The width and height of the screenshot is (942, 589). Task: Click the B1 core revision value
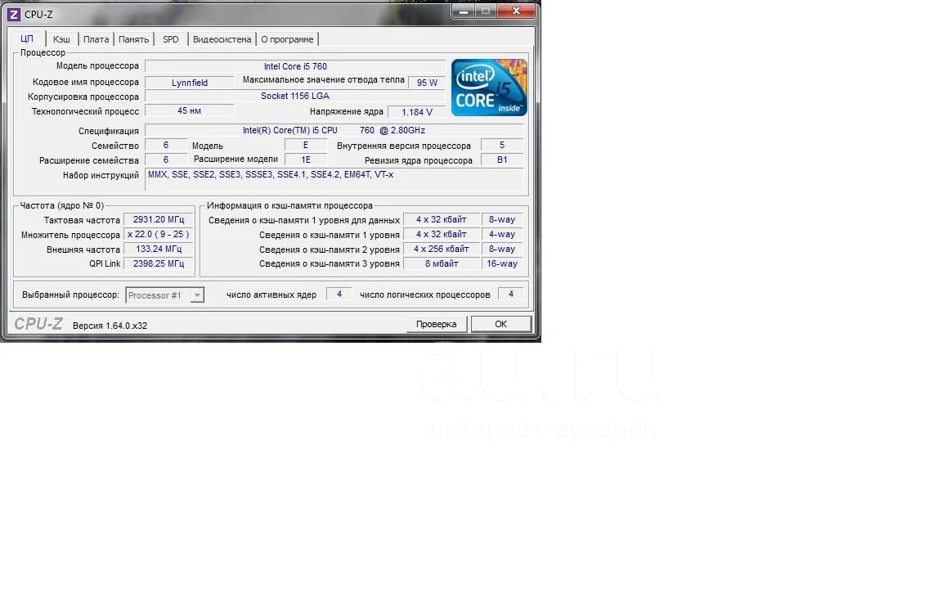coord(502,160)
